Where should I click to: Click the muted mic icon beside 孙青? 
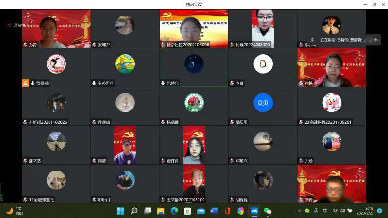point(25,45)
